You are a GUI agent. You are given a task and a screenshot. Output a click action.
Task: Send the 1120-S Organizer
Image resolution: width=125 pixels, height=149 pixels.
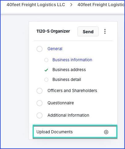(88, 31)
